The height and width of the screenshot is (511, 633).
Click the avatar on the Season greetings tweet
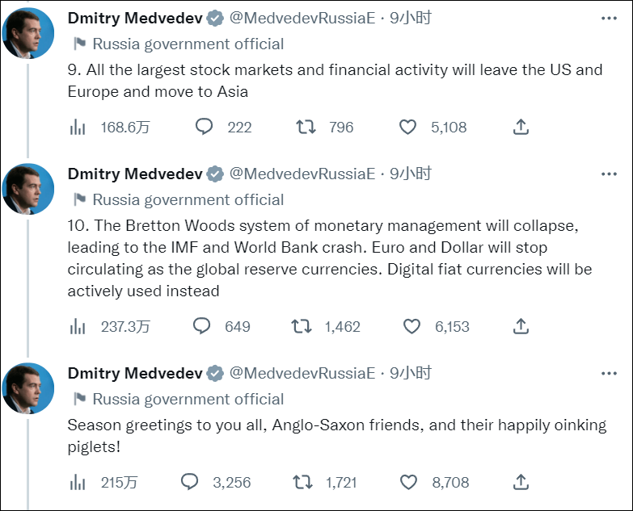pyautogui.click(x=29, y=388)
